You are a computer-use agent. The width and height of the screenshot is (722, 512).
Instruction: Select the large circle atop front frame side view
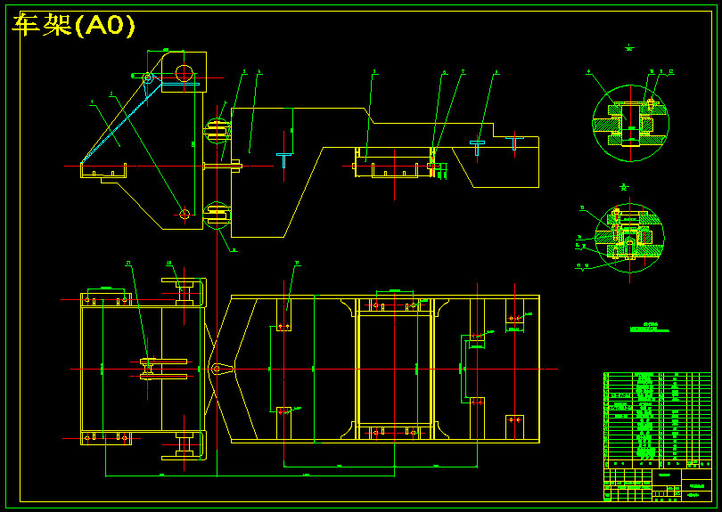pos(185,73)
